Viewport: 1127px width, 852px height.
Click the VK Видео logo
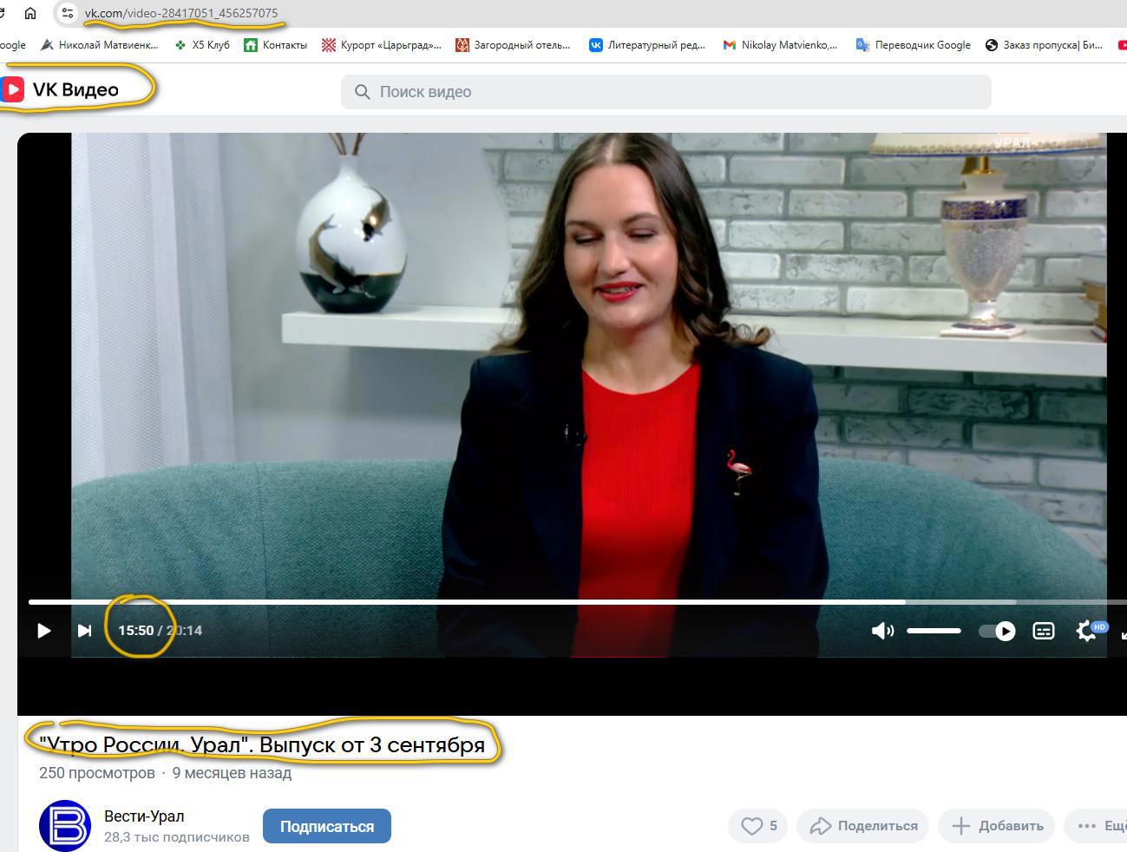point(60,89)
